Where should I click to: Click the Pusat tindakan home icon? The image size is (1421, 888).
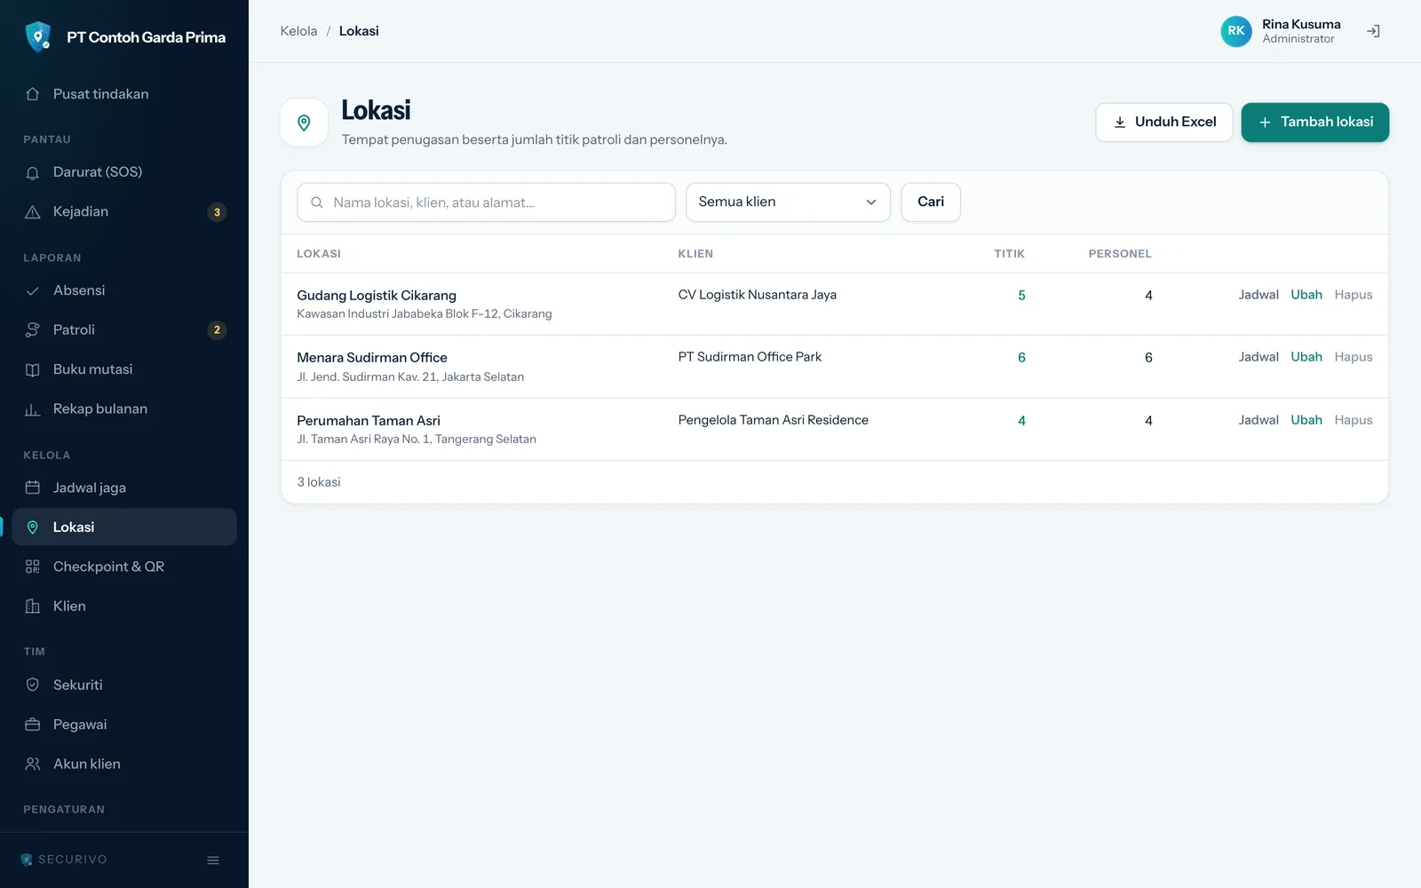point(33,94)
